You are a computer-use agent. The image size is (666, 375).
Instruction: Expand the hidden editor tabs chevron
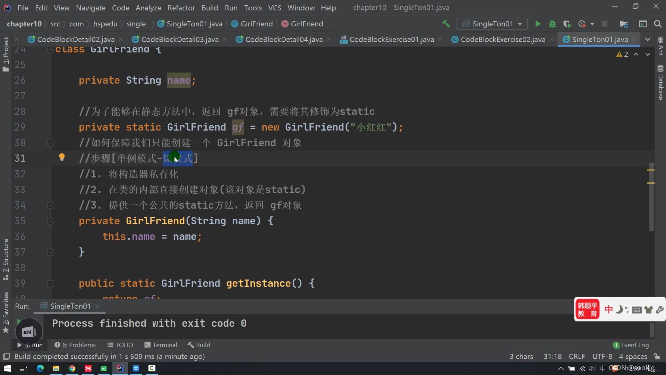tap(647, 40)
